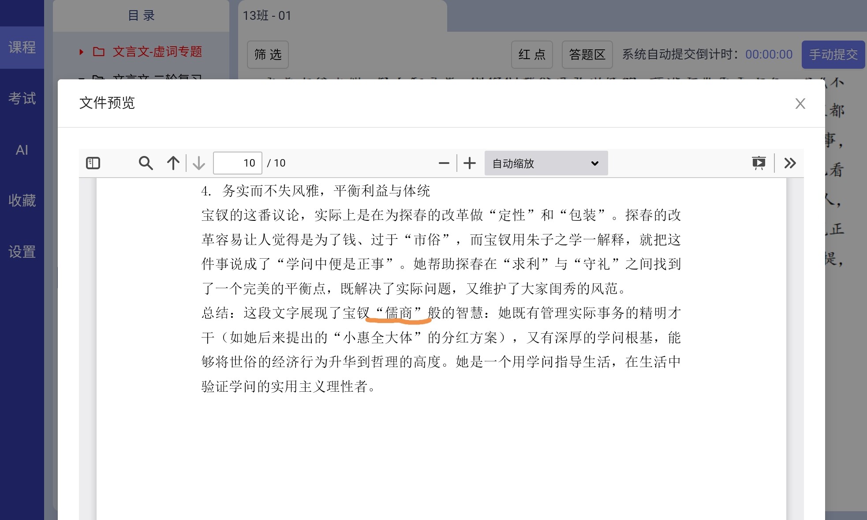This screenshot has height=520, width=867.
Task: Open the AI sidebar section
Action: coord(22,150)
